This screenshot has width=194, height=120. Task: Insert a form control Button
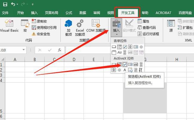pyautogui.click(x=114, y=47)
